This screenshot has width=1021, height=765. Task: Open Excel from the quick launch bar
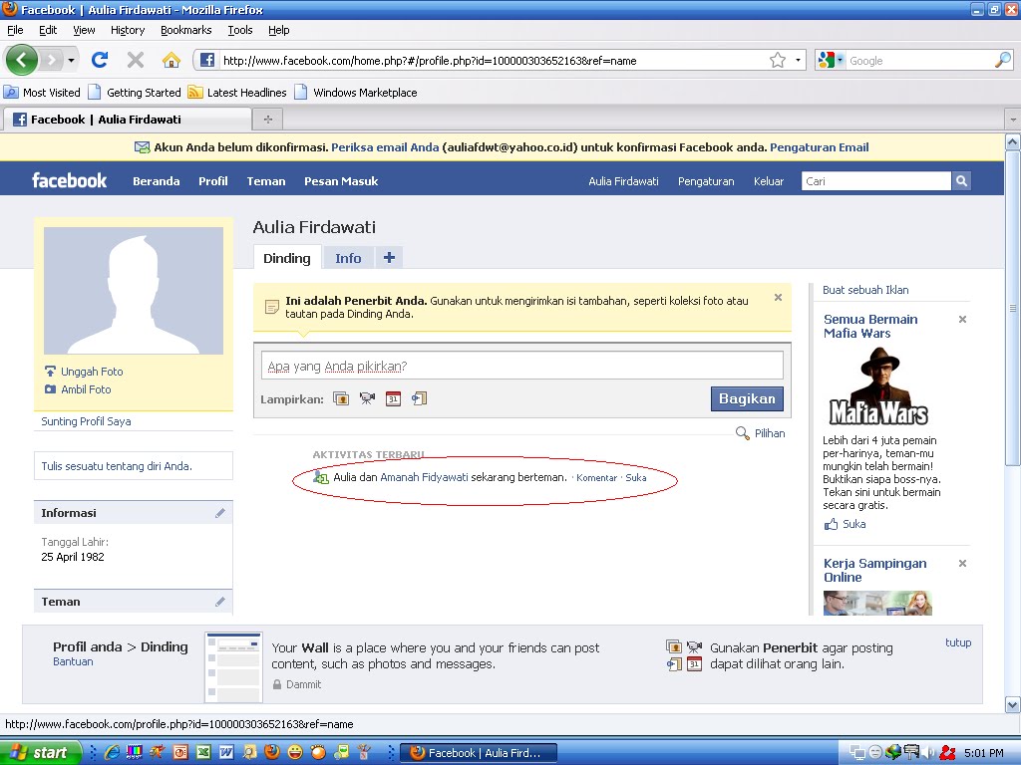[203, 753]
